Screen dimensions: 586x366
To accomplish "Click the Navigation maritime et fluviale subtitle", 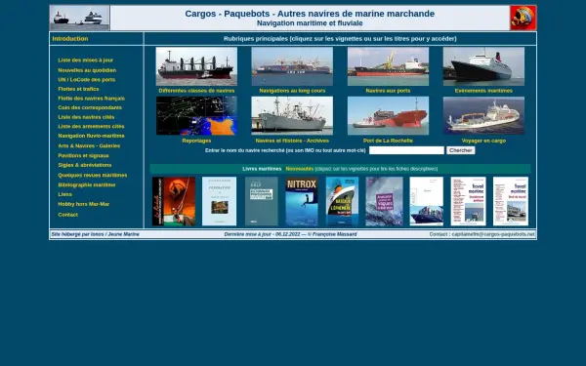I will pos(310,23).
